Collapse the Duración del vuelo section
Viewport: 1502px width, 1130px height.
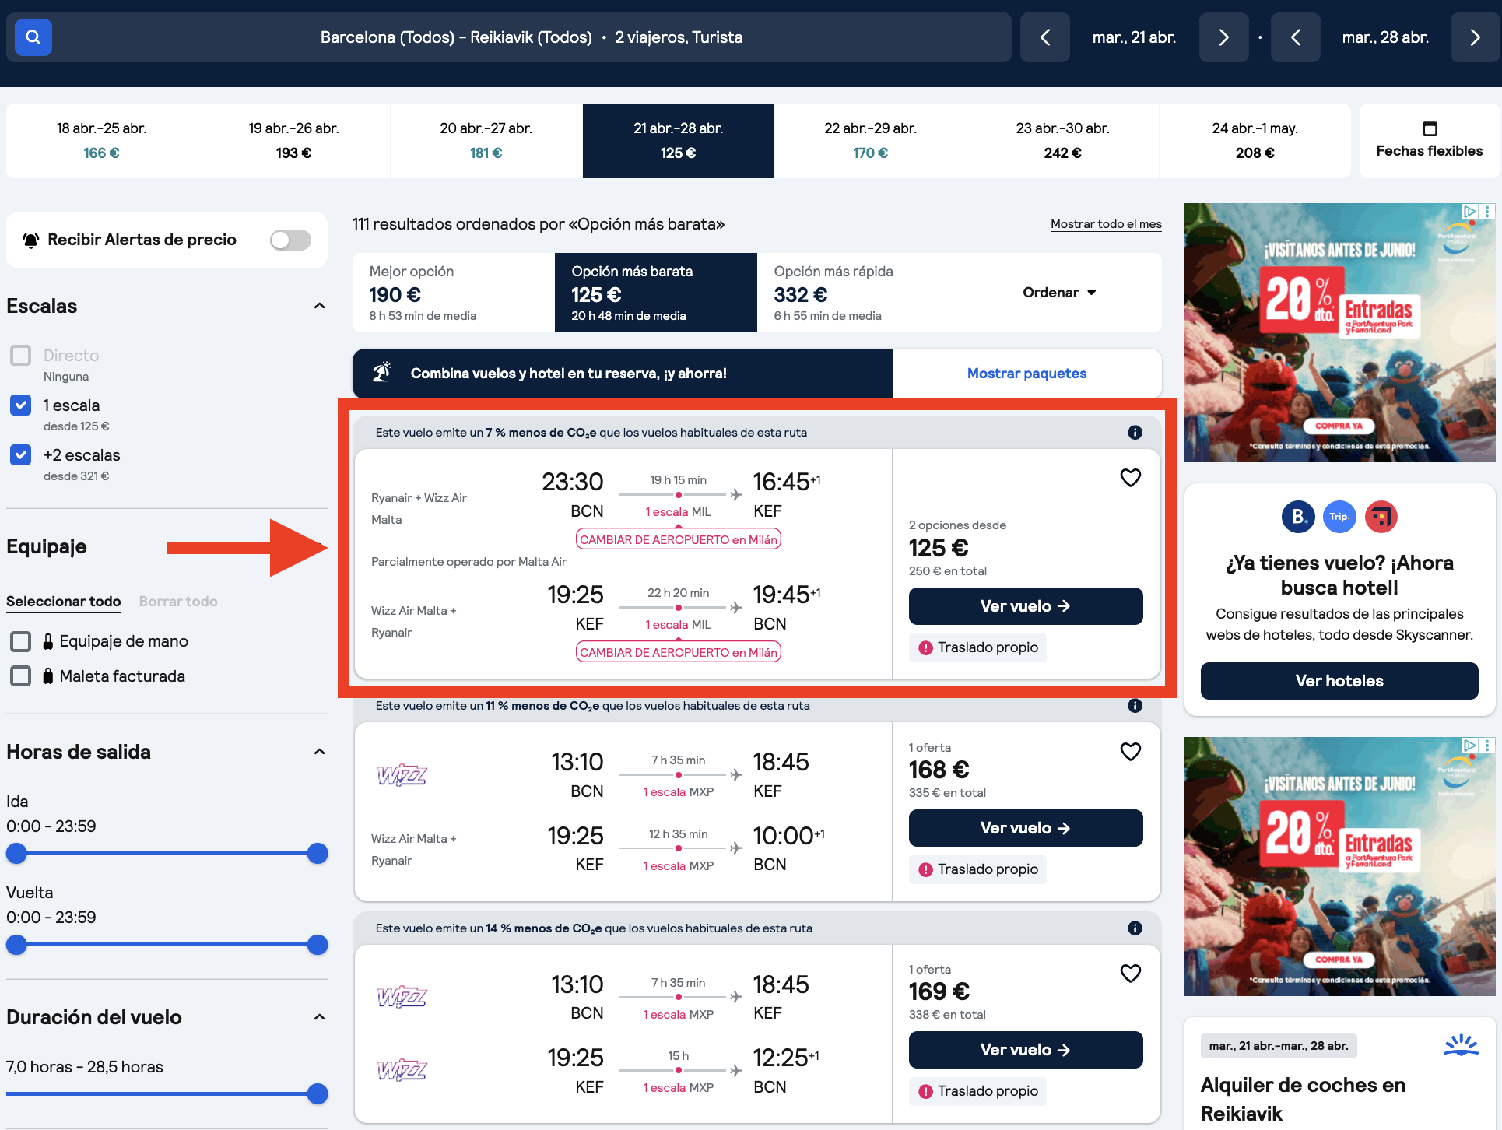(x=319, y=1017)
